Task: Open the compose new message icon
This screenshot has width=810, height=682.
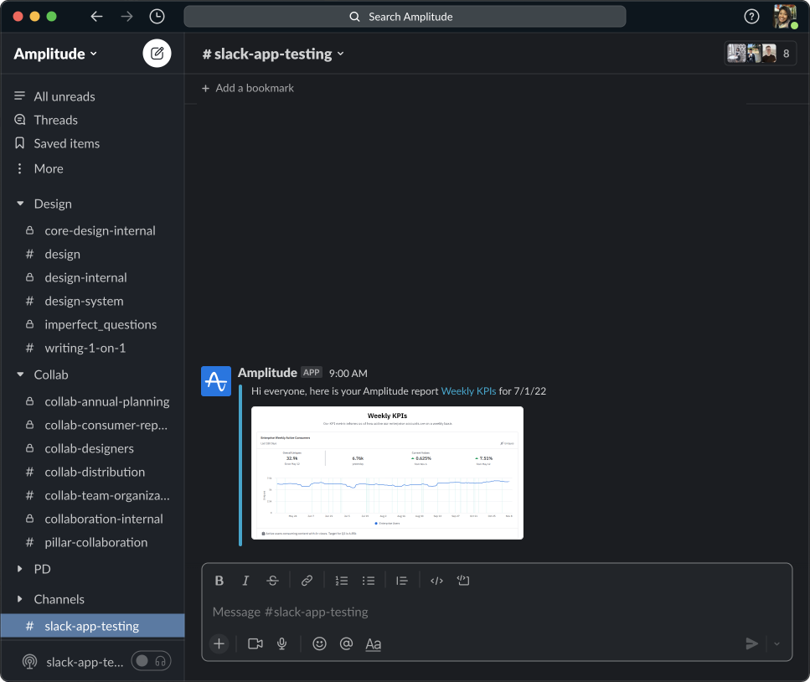Action: pyautogui.click(x=157, y=52)
